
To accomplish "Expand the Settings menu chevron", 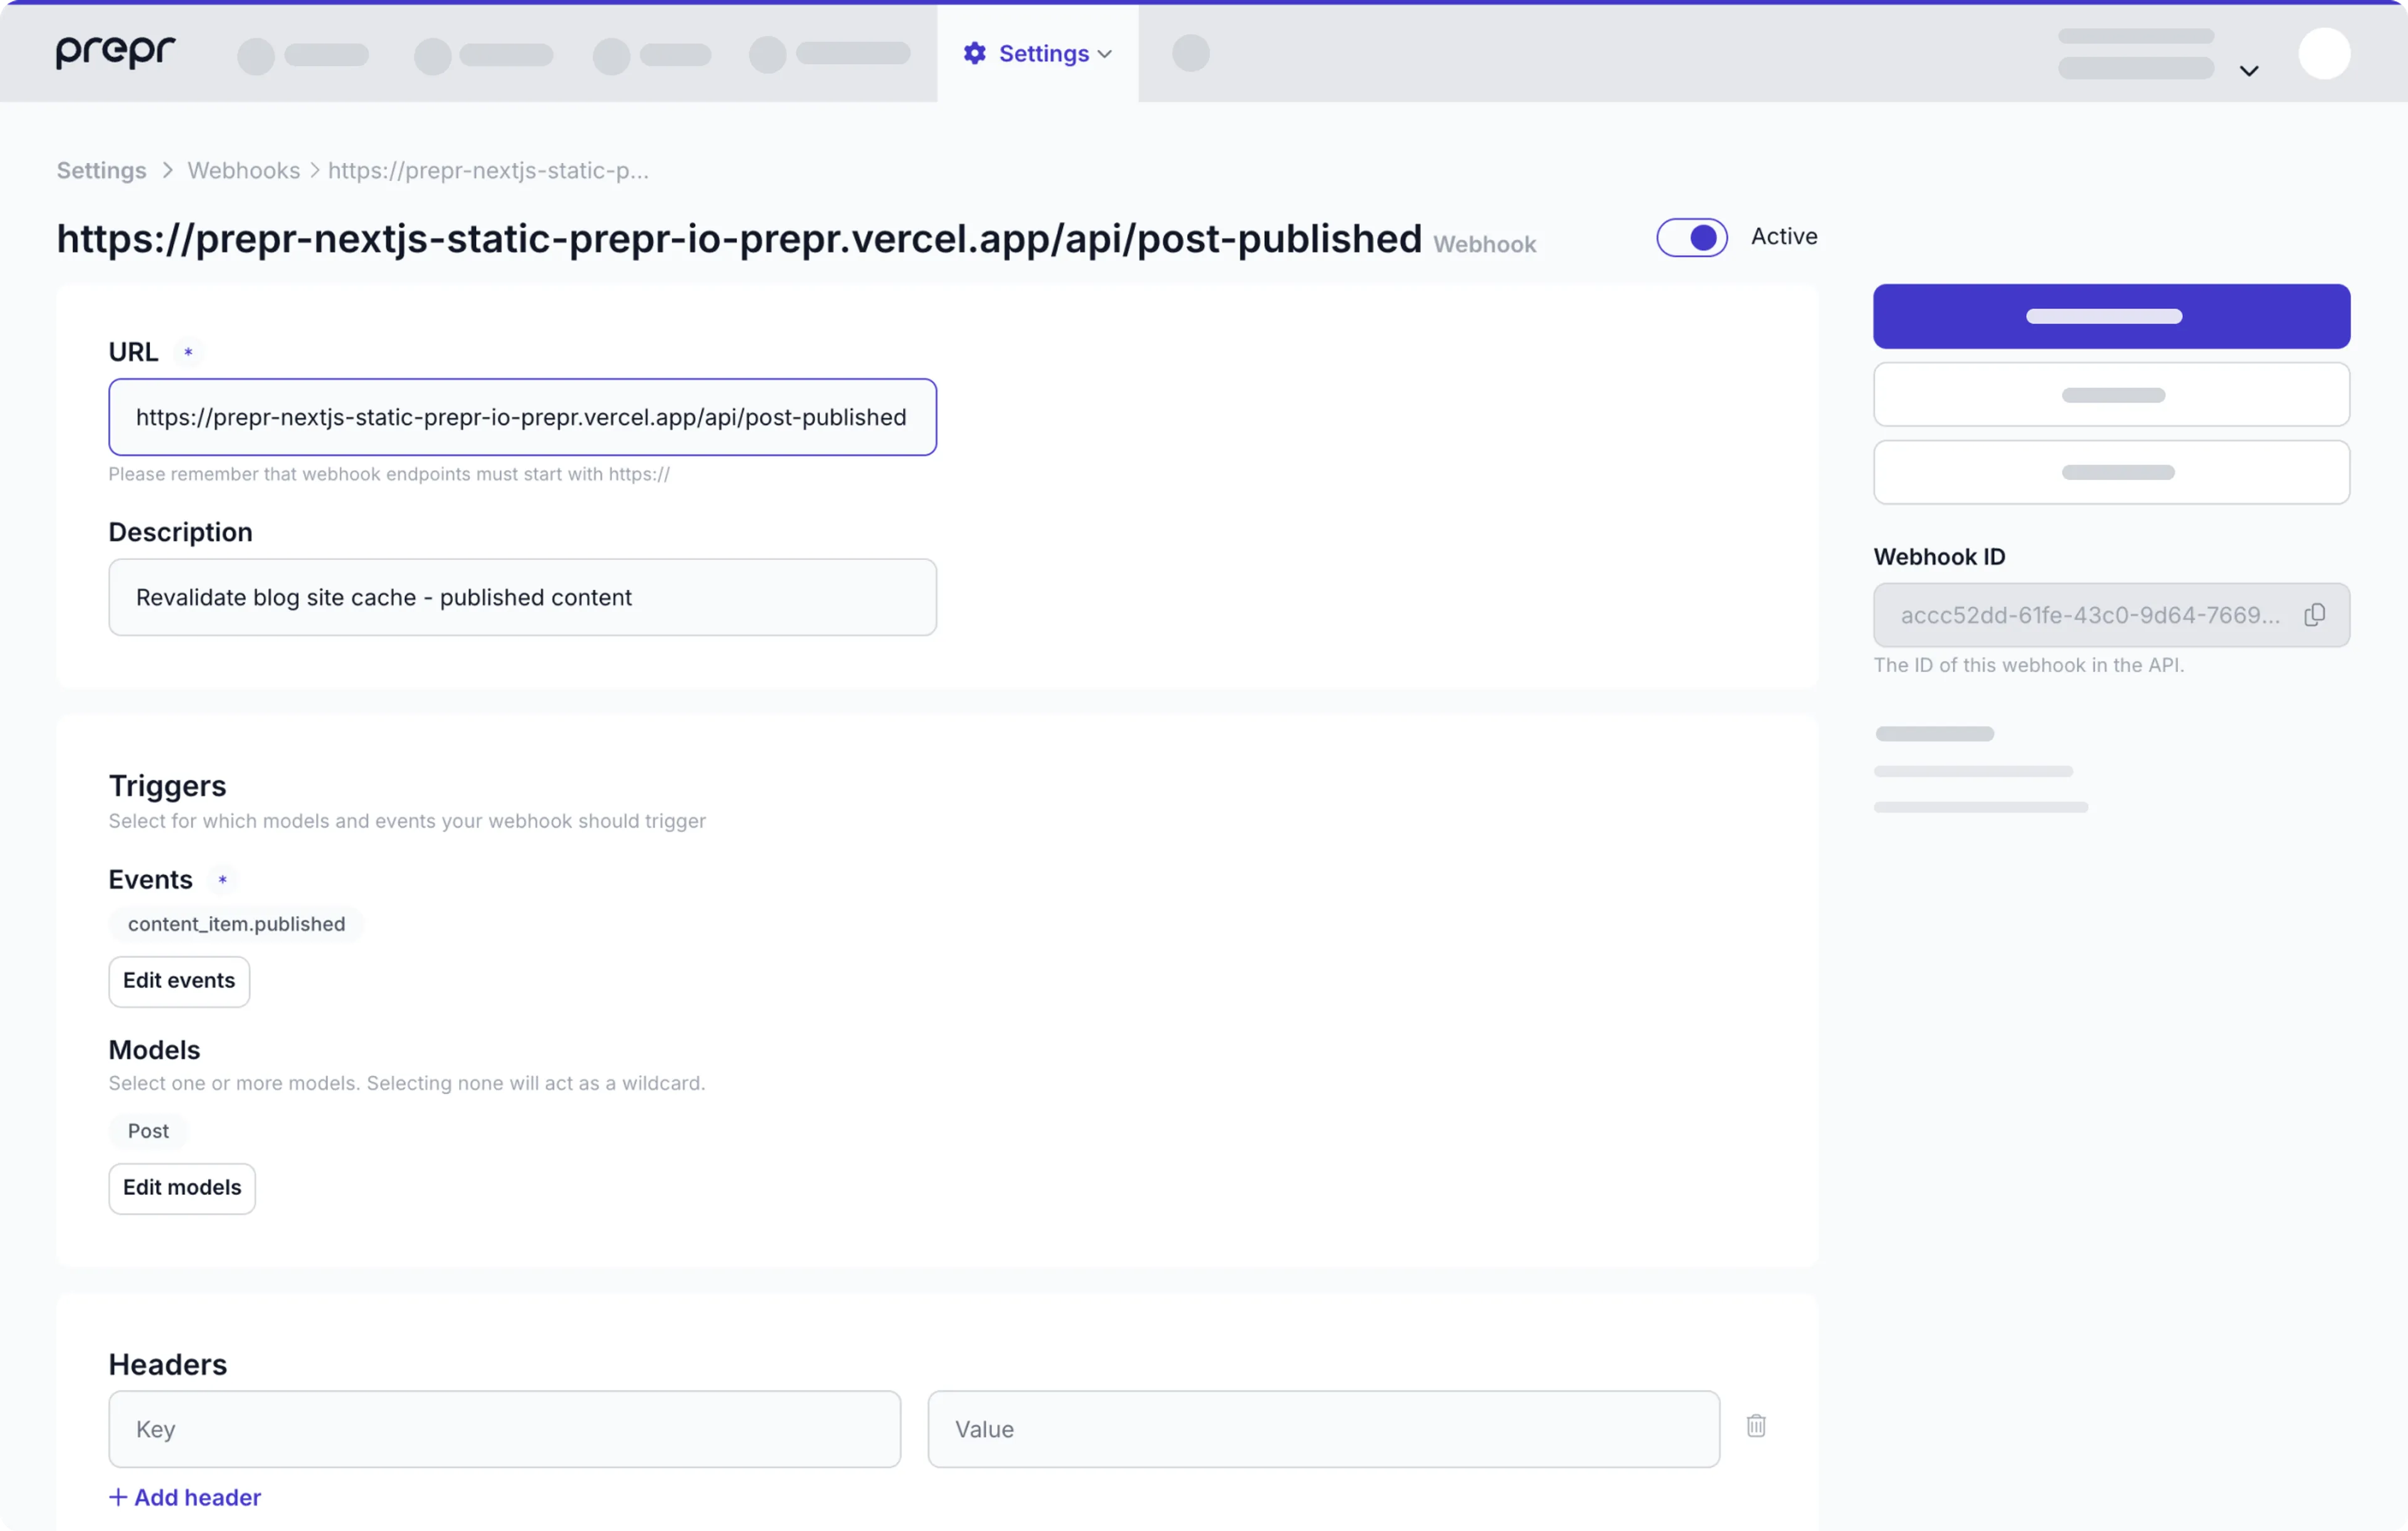I will click(x=1105, y=54).
